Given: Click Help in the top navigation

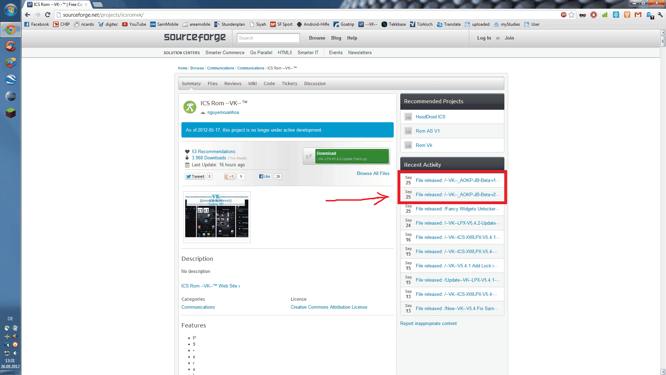Looking at the screenshot, I should point(352,38).
